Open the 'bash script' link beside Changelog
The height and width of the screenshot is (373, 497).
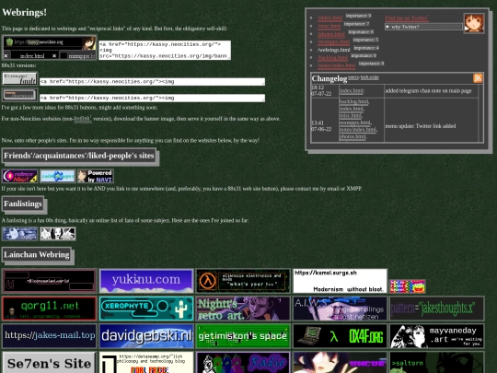click(x=370, y=77)
